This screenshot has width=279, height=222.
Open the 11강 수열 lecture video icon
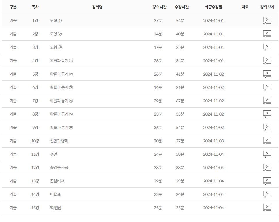(x=267, y=154)
